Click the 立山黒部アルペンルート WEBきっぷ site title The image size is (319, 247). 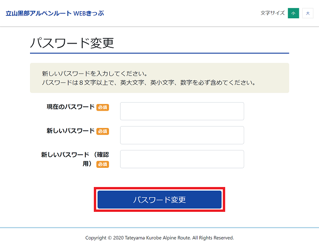coord(54,13)
